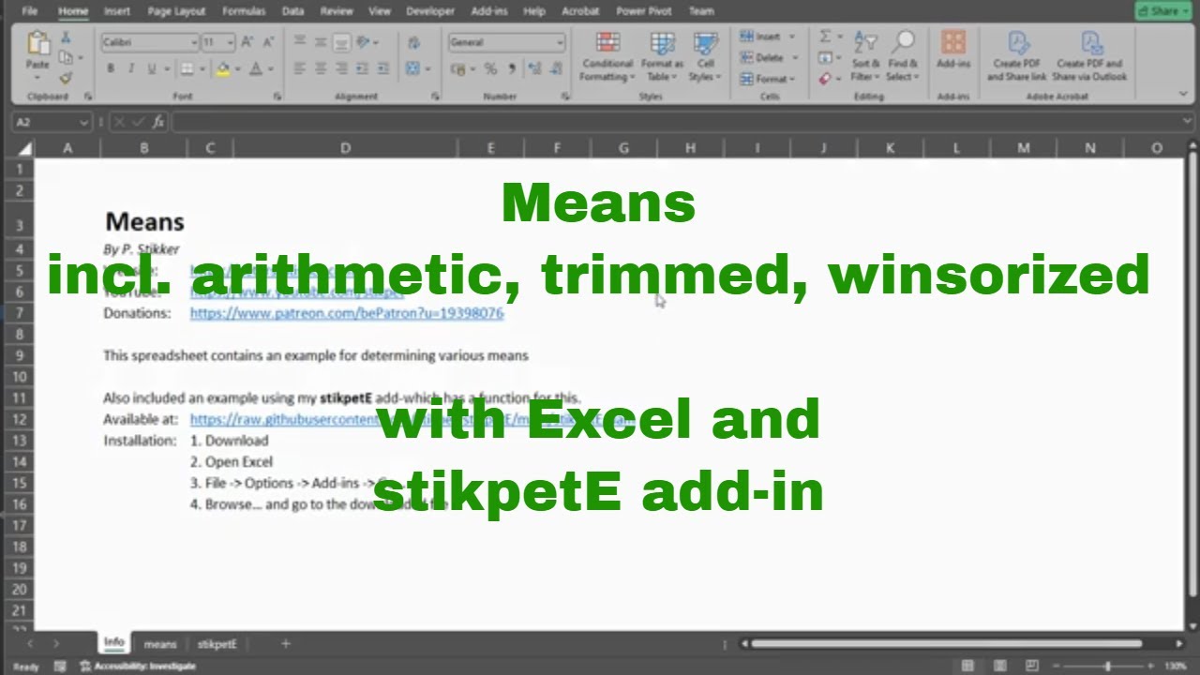The image size is (1200, 675).
Task: Switch to the Formulas ribbon tab
Action: click(x=244, y=11)
